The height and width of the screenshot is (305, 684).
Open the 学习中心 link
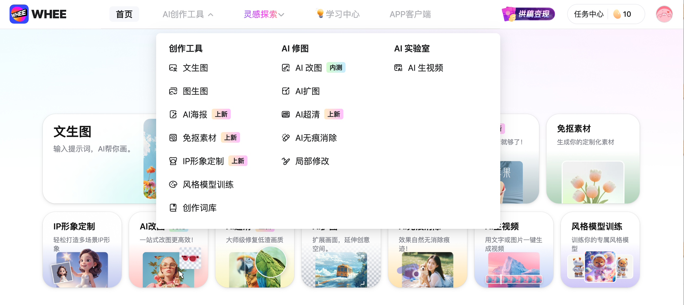tap(342, 14)
